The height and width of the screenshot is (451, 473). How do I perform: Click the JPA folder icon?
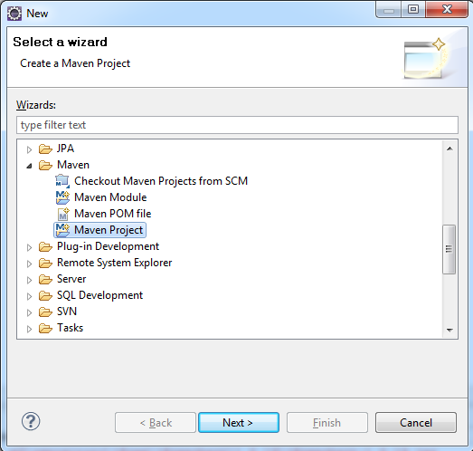pyautogui.click(x=45, y=149)
